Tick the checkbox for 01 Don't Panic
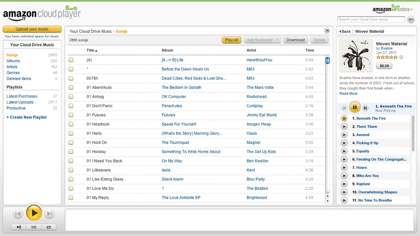Image resolution: width=420 pixels, height=236 pixels. point(71,106)
